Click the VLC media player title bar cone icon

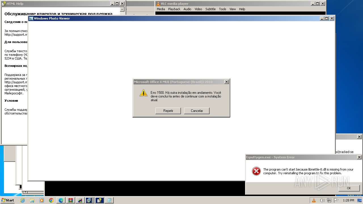pos(158,4)
